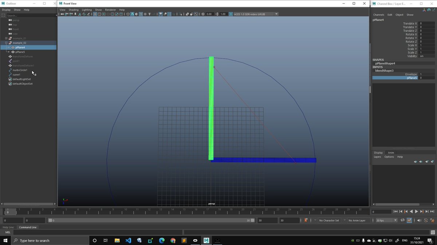Toggle the film gate icon in viewport toolbar
Image resolution: width=437 pixels, height=245 pixels.
[x=99, y=14]
